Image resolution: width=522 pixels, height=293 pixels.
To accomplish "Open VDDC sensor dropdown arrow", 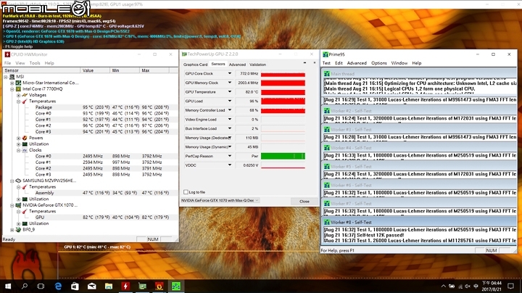I will pyautogui.click(x=229, y=165).
